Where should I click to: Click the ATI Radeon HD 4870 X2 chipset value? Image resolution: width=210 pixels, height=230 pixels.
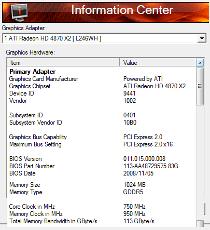tap(155, 86)
